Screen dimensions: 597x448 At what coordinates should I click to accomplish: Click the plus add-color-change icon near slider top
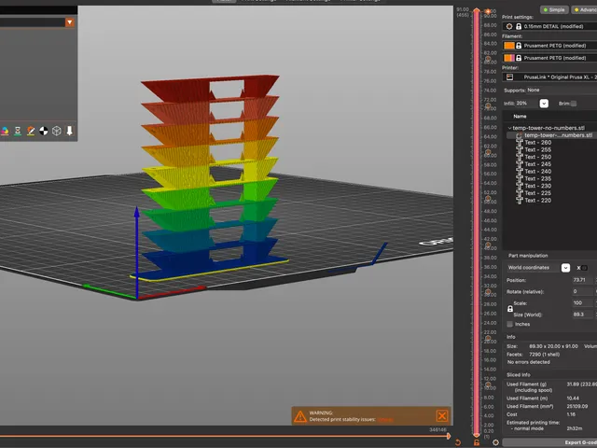[x=488, y=11]
